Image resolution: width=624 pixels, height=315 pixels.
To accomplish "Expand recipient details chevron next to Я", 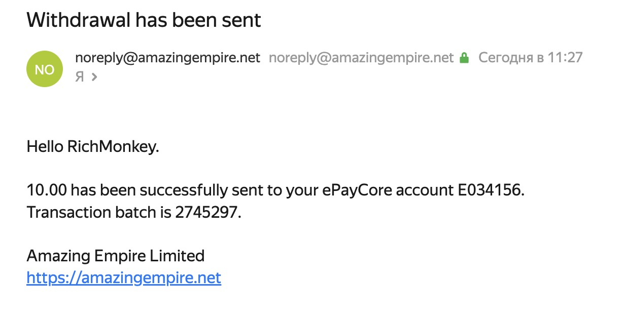I will (94, 77).
